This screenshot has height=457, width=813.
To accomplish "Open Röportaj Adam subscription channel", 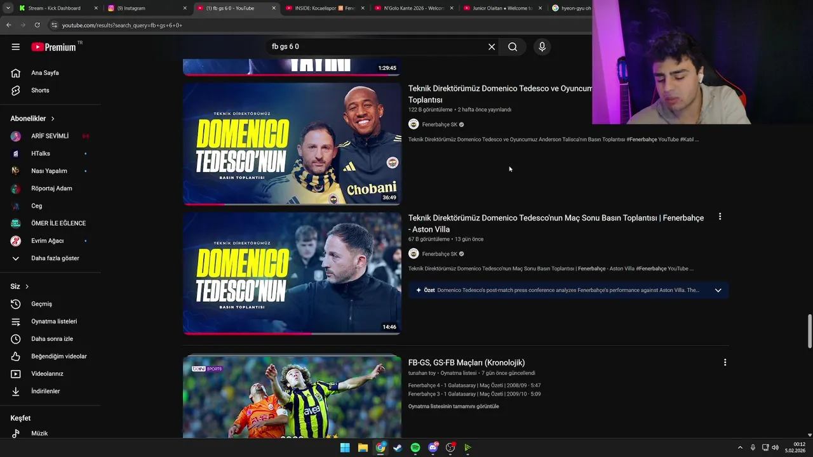I will [x=51, y=189].
